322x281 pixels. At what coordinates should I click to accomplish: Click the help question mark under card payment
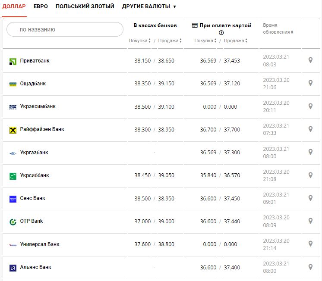(x=221, y=33)
